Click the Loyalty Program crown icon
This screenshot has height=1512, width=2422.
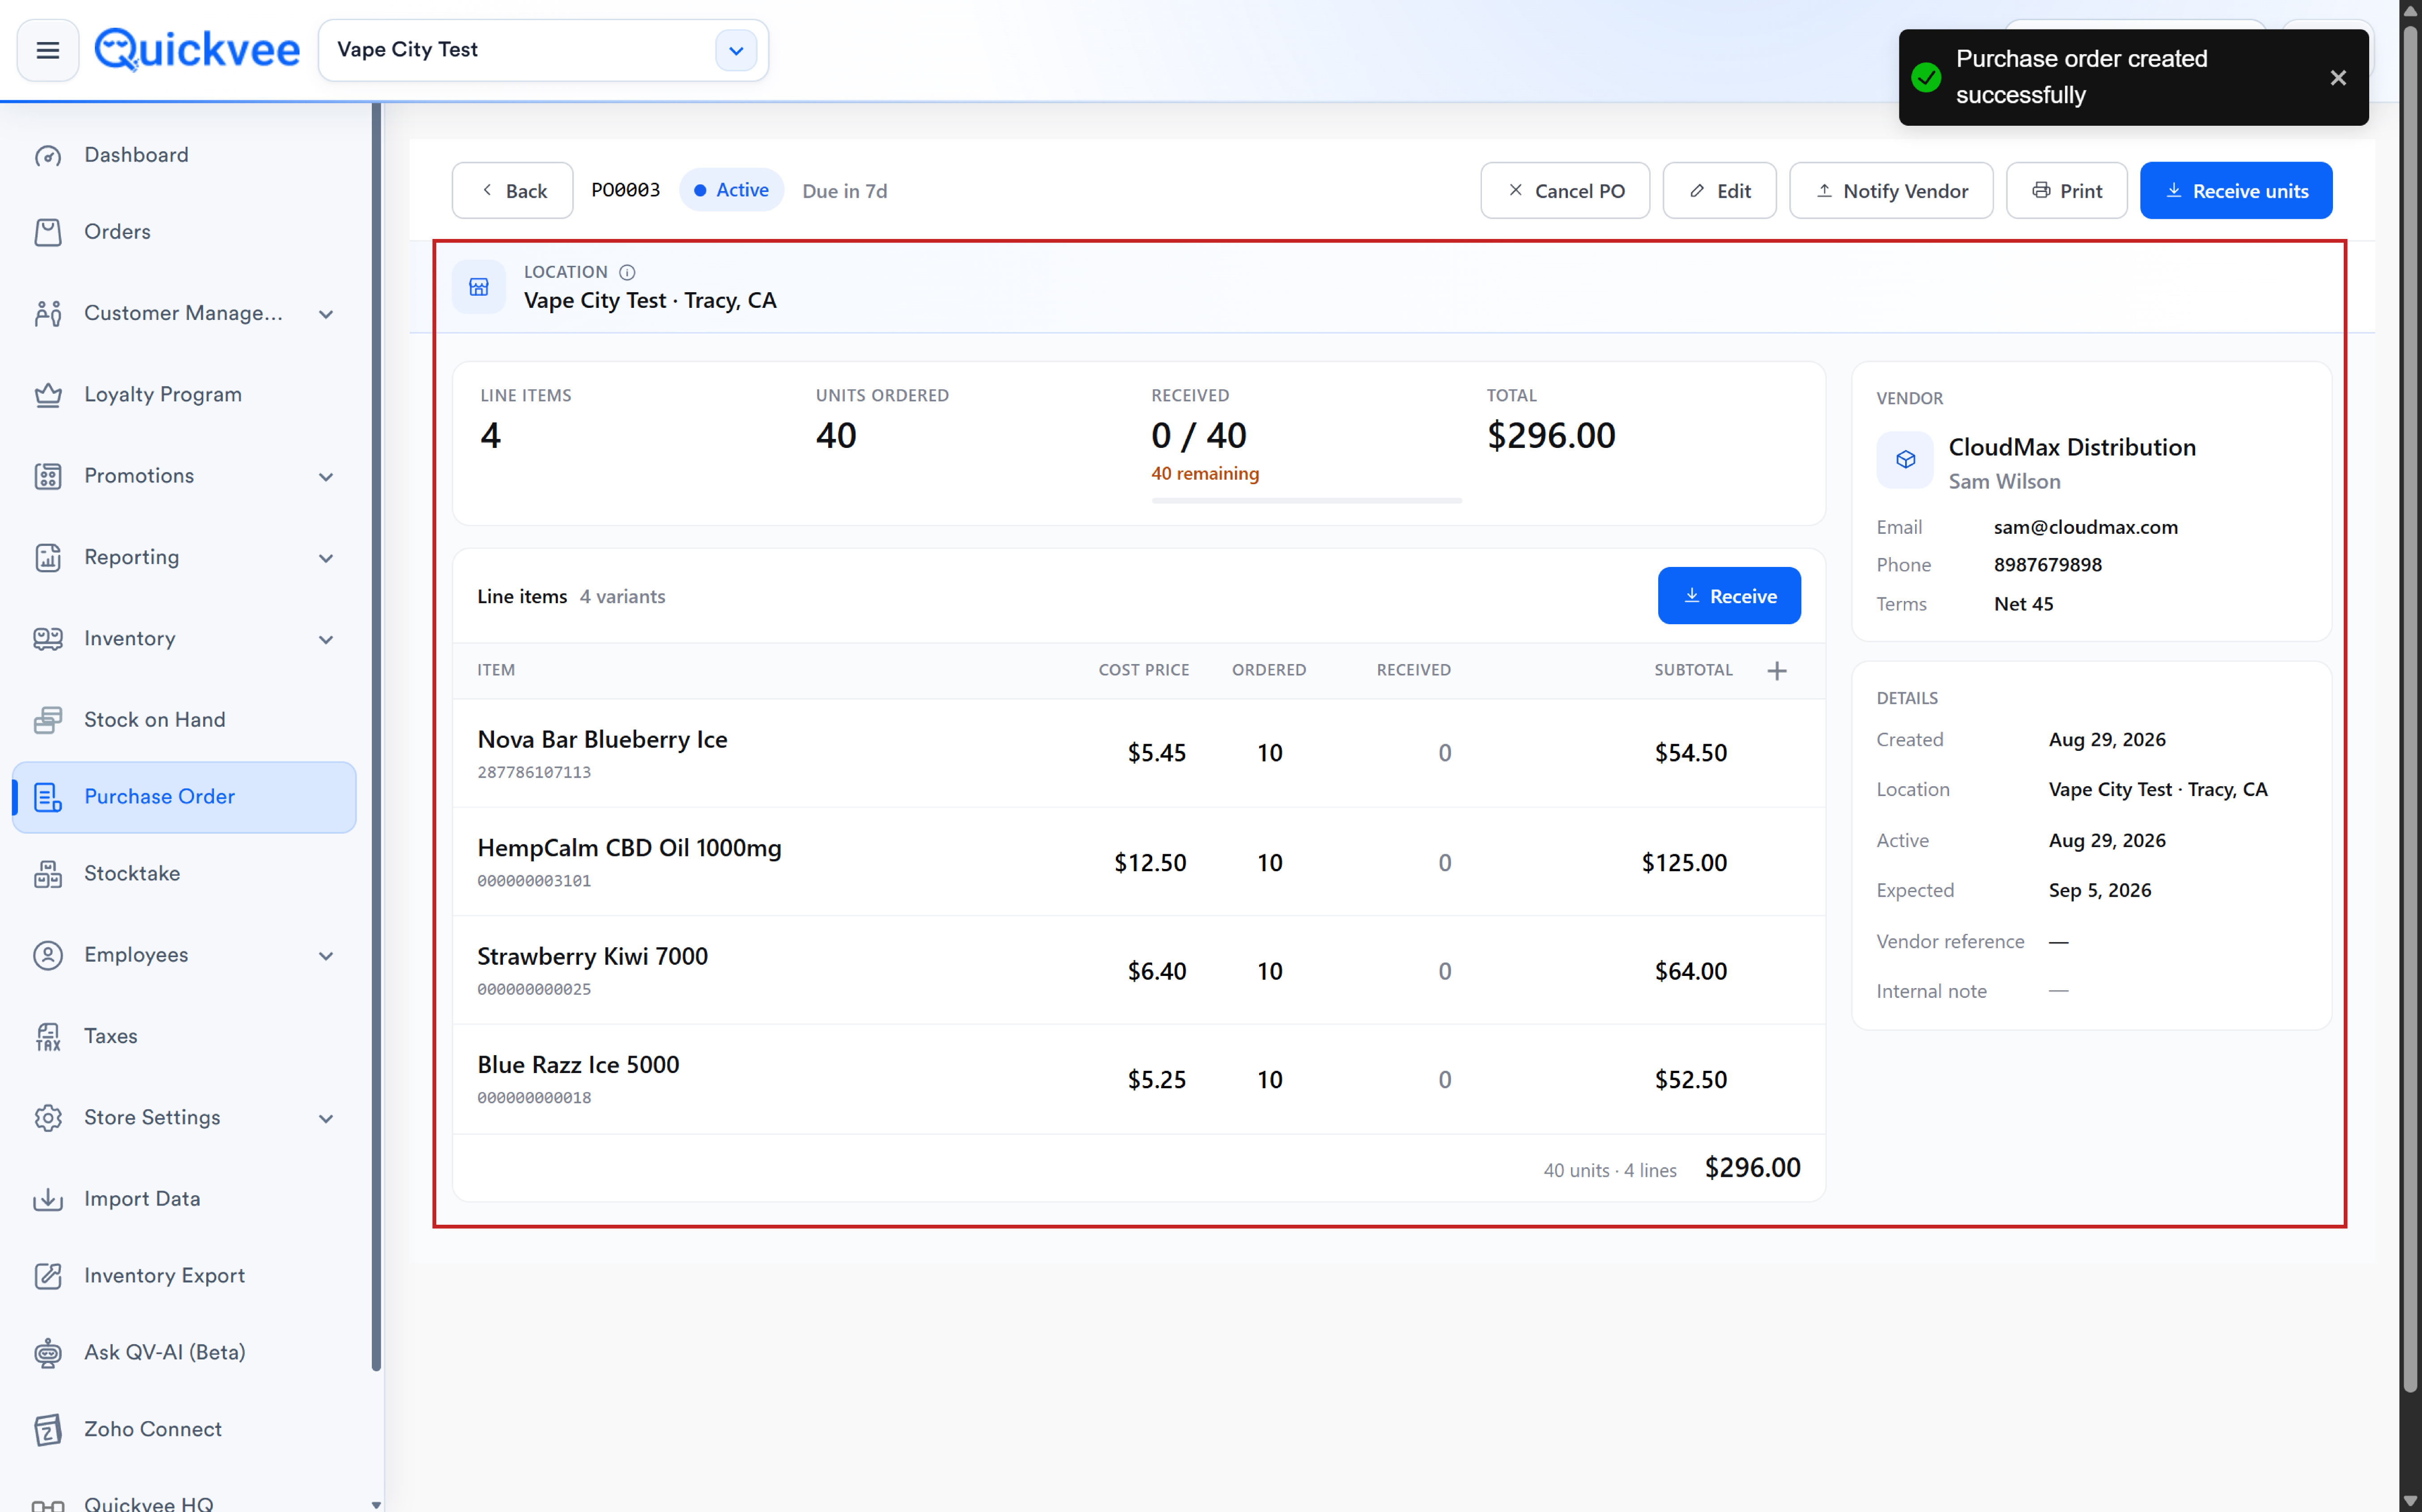point(48,395)
